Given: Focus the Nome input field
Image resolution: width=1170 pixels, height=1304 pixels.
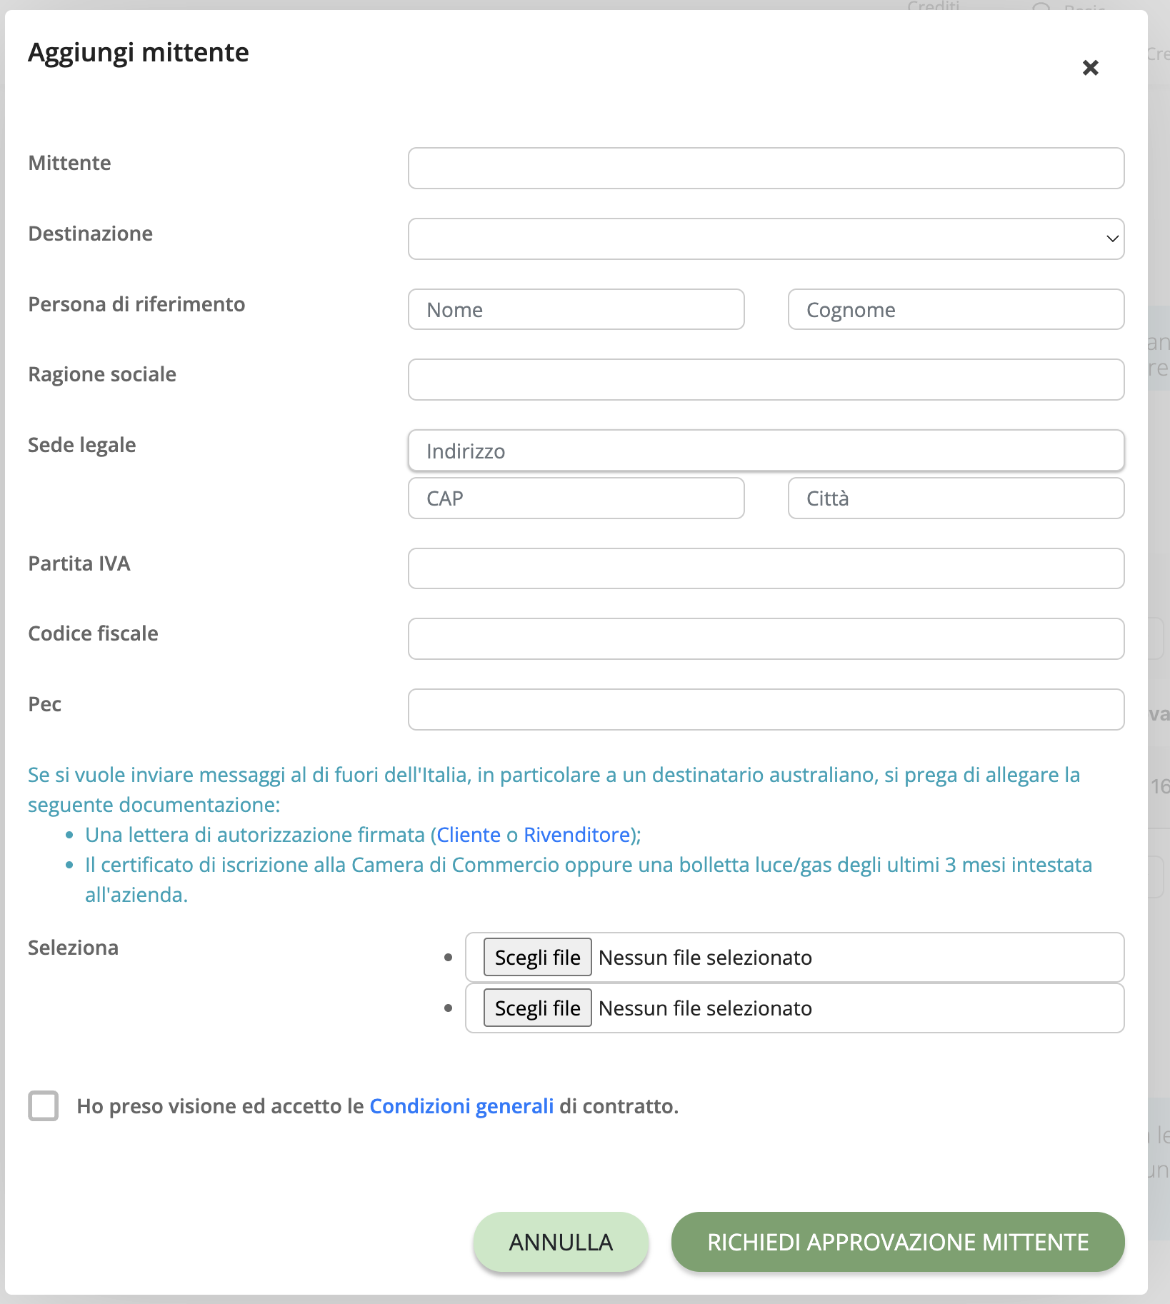Looking at the screenshot, I should [576, 309].
